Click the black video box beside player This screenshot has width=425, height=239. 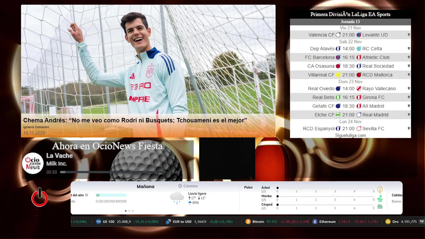227,159
